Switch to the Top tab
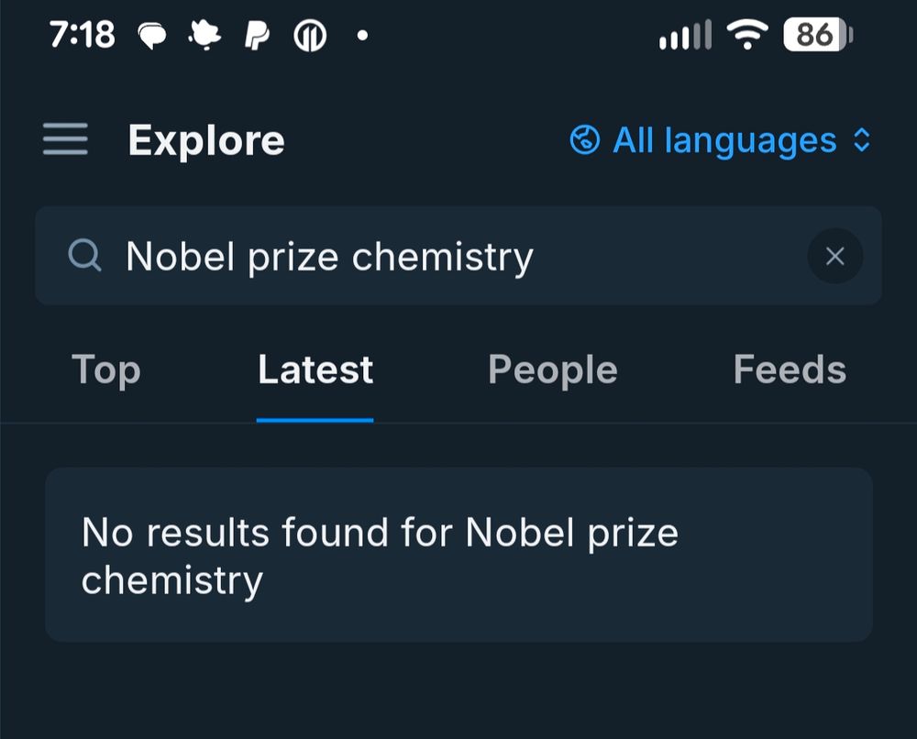 tap(105, 369)
